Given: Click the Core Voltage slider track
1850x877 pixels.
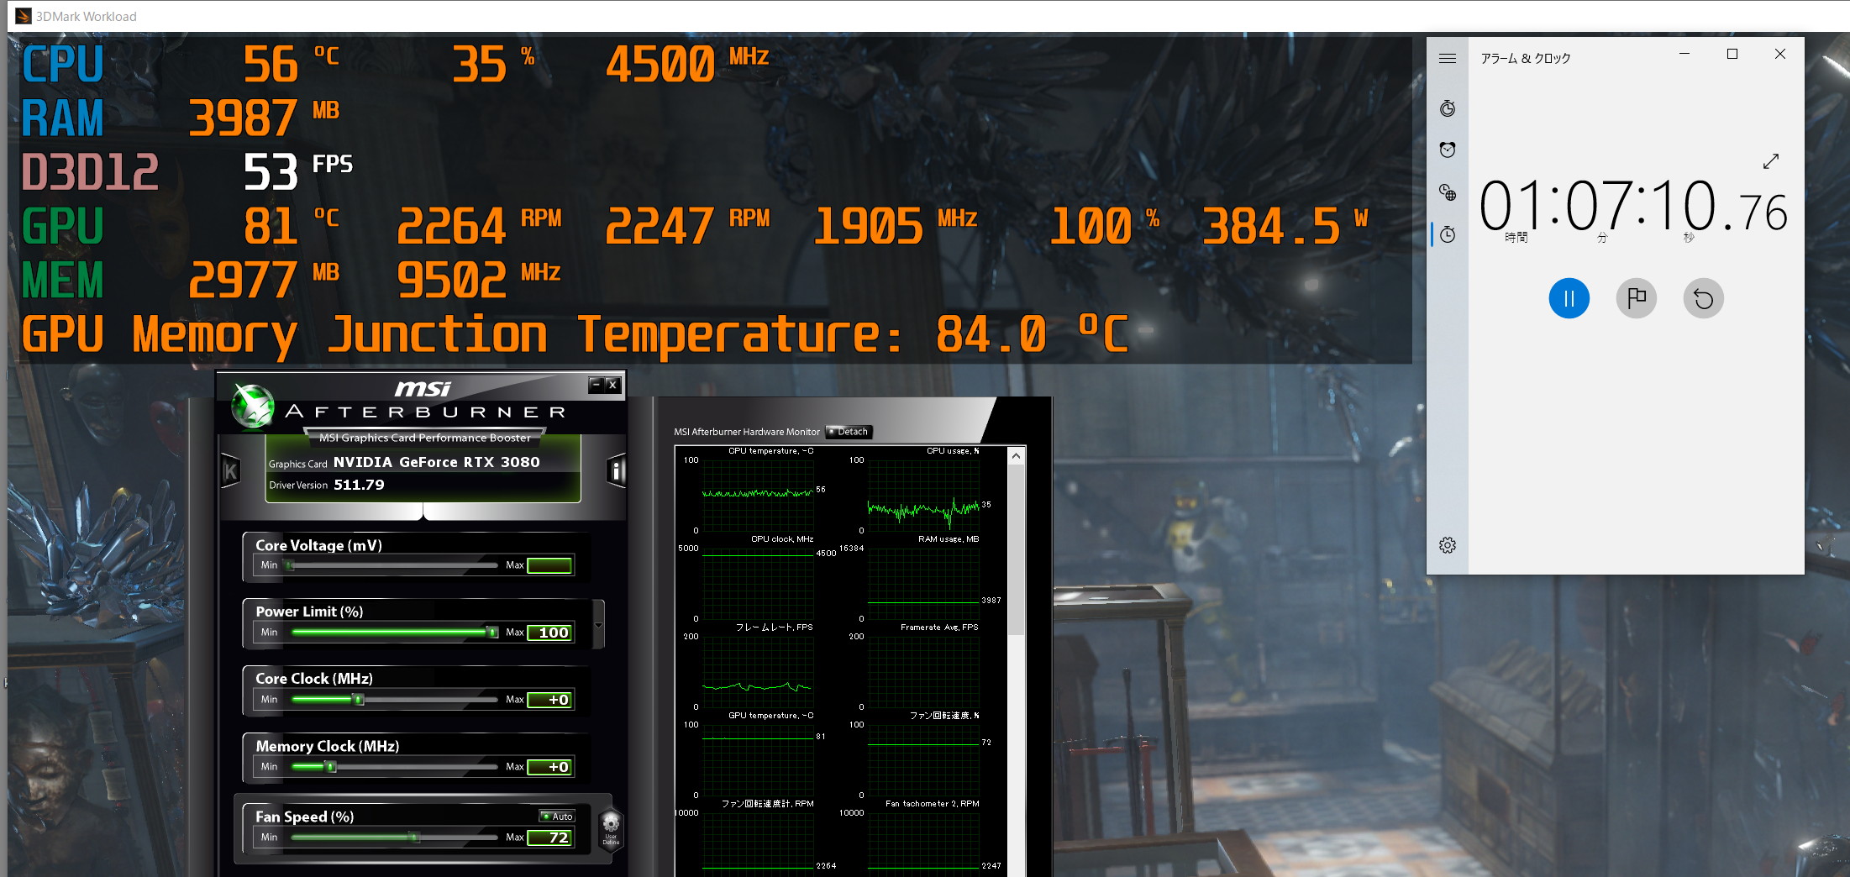Looking at the screenshot, I should click(392, 565).
